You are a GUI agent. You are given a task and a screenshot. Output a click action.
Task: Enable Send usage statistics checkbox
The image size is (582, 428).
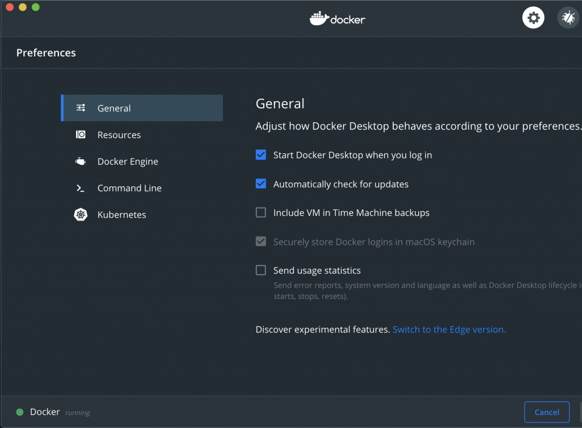(x=261, y=270)
